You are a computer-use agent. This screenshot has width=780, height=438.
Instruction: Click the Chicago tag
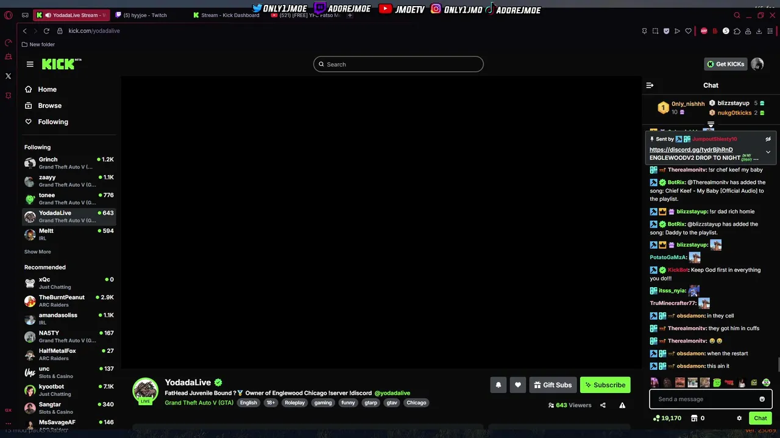(x=416, y=403)
